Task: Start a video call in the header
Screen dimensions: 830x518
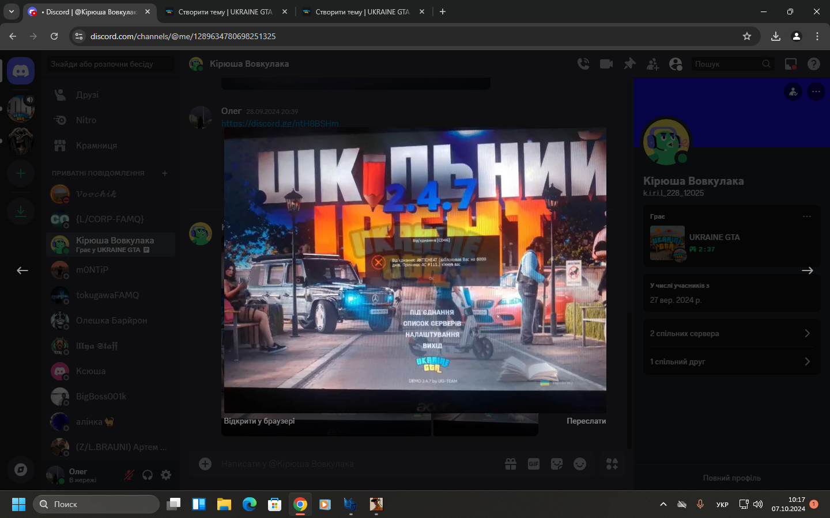Action: pyautogui.click(x=606, y=64)
